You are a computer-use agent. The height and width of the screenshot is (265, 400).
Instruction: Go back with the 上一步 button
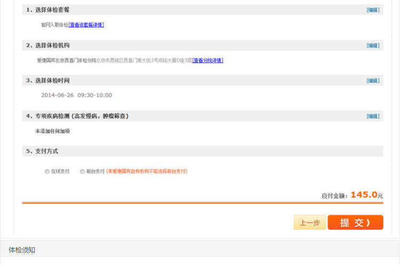coord(309,223)
